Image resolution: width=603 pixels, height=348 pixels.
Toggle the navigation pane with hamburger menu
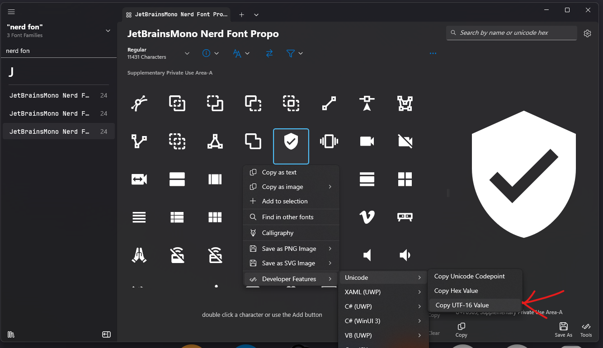point(11,12)
